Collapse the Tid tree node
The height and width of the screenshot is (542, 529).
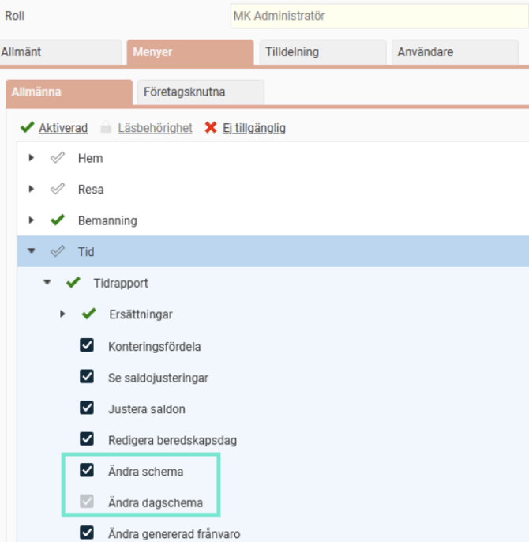pyautogui.click(x=32, y=252)
